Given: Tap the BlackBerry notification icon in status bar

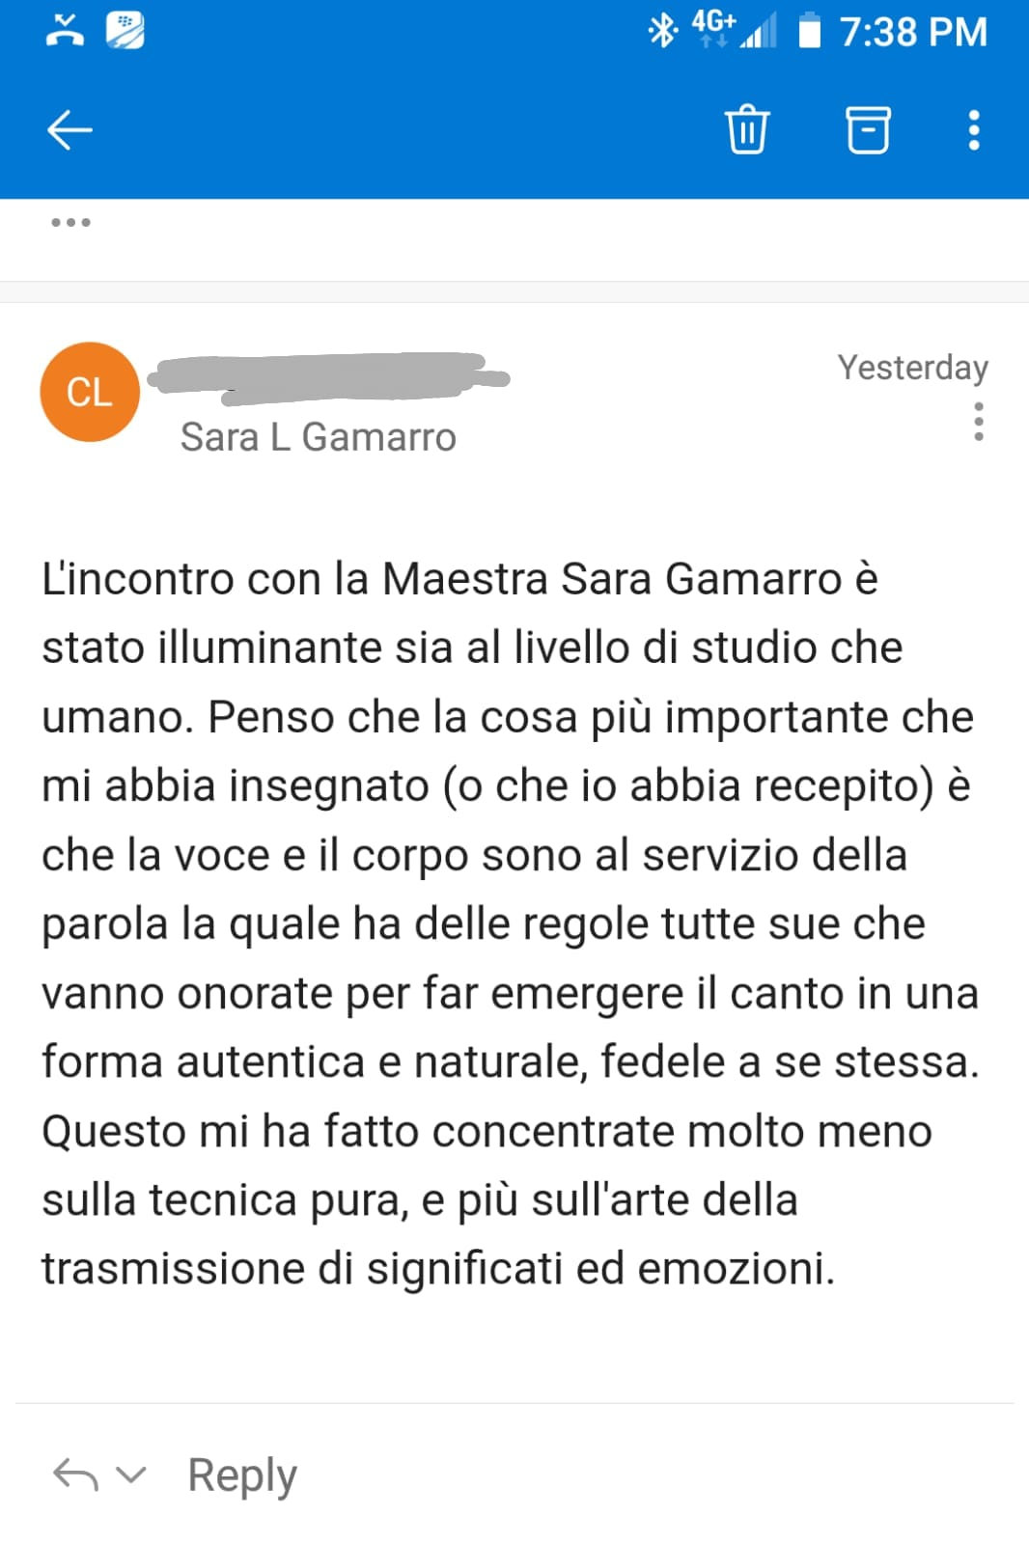Looking at the screenshot, I should 125,31.
